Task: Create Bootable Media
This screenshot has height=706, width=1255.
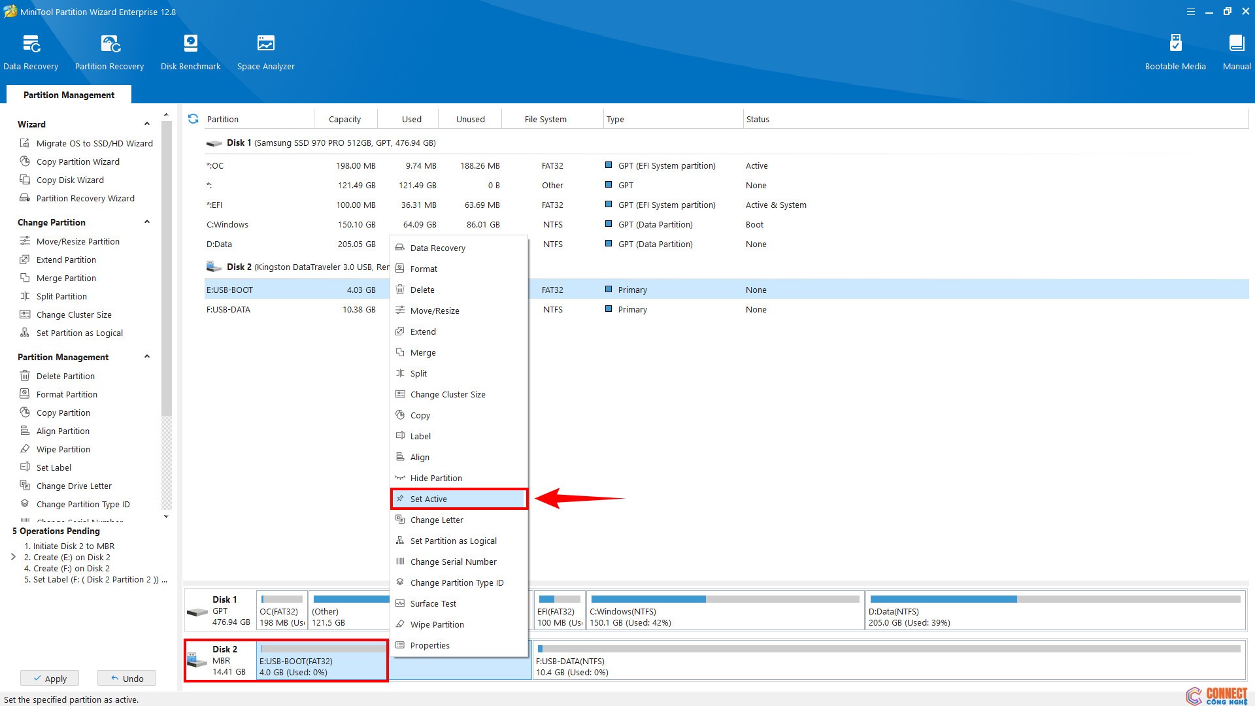Action: pos(1175,52)
